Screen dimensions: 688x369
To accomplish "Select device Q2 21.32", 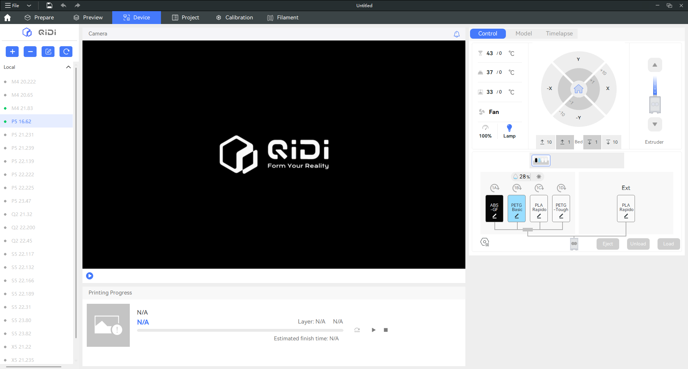I will (37, 214).
